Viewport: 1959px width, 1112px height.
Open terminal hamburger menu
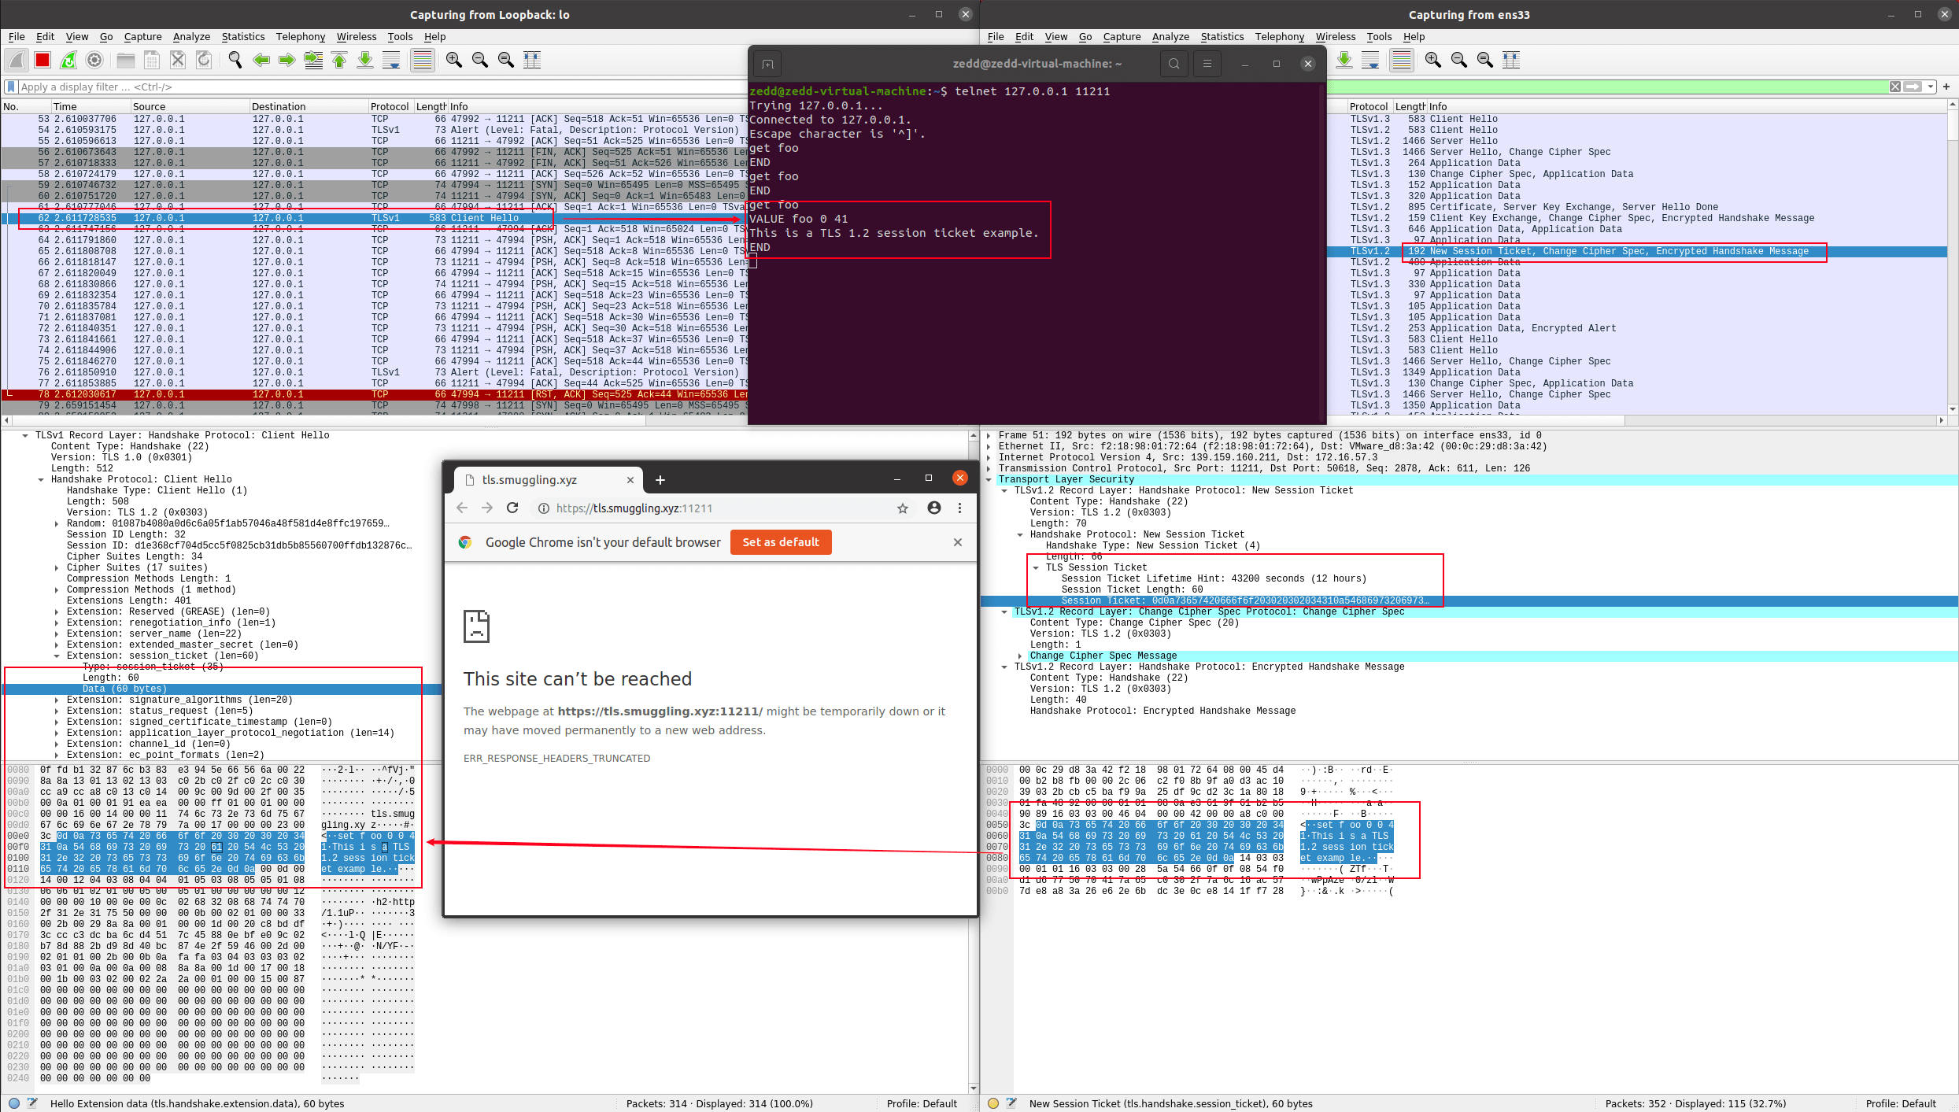1207,64
